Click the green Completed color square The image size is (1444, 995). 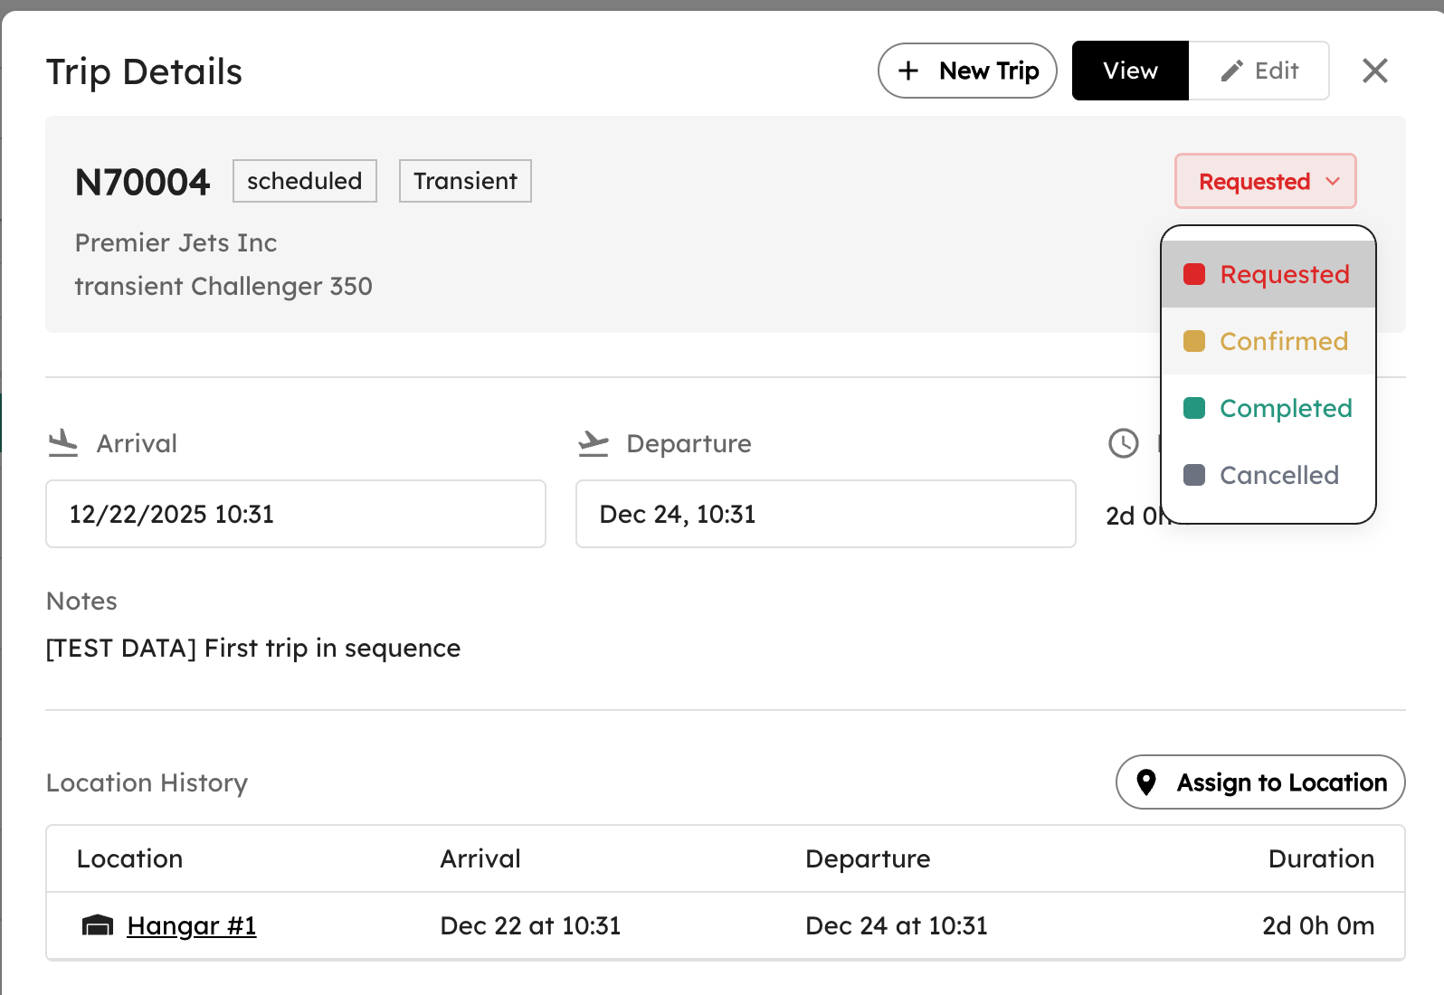[x=1194, y=408]
